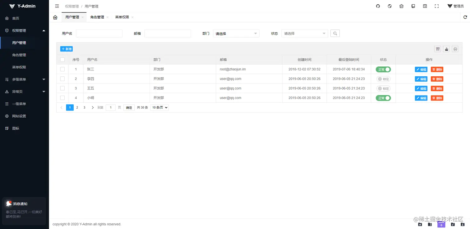Click the music folder icon at bottom
This screenshot has height=229, width=470.
click(453, 224)
